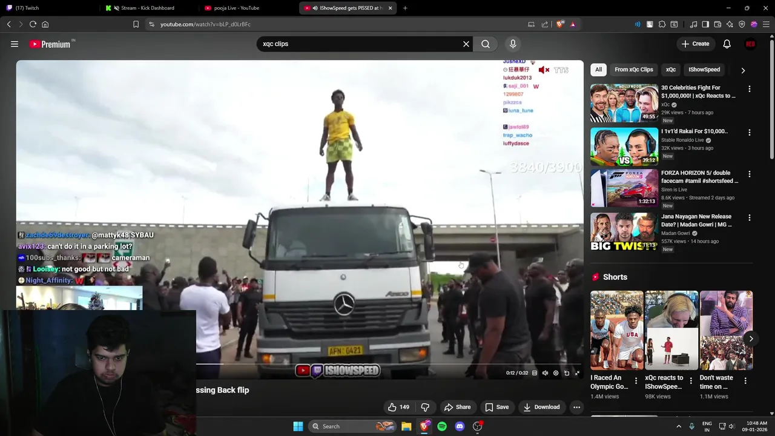Open the browser main menu
This screenshot has width=775, height=436.
(x=766, y=24)
